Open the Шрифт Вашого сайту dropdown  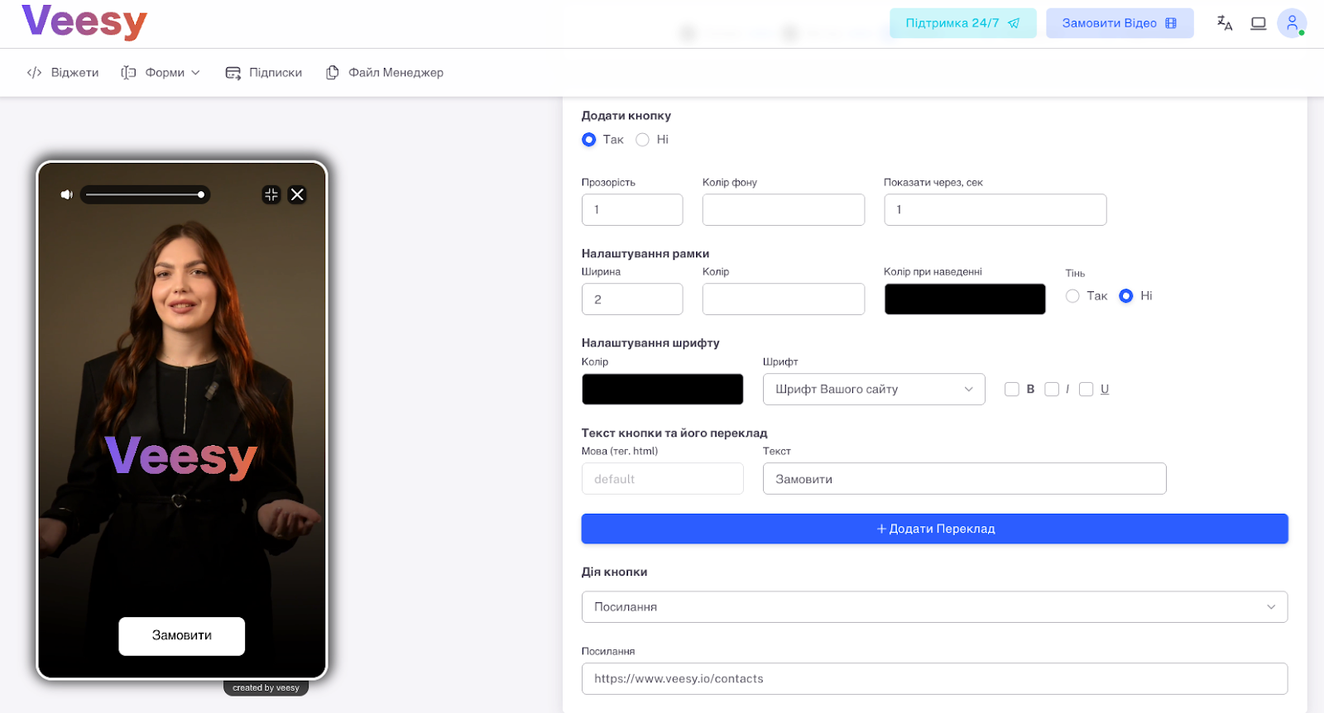[x=874, y=390]
